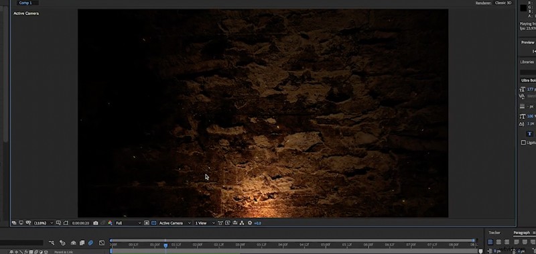This screenshot has width=536, height=254.
Task: Open the composition flowchart
Action: [242, 223]
